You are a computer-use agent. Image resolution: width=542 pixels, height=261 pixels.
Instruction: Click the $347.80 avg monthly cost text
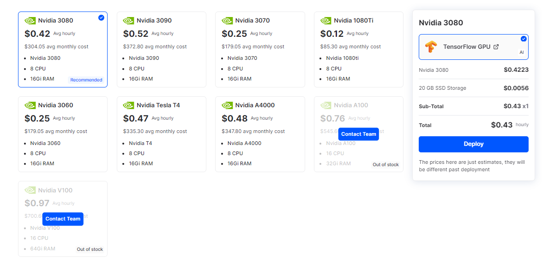click(253, 131)
